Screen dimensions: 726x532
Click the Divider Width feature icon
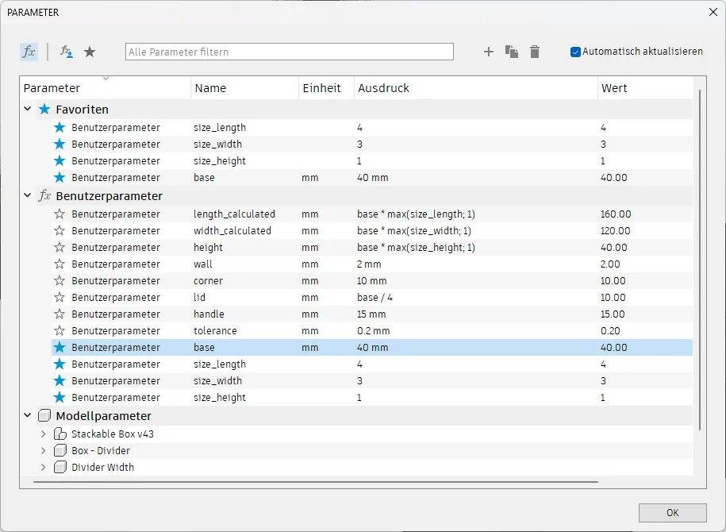60,467
